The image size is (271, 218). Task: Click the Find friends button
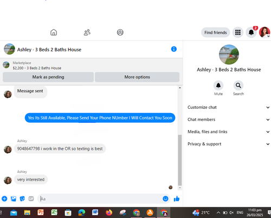point(215,32)
